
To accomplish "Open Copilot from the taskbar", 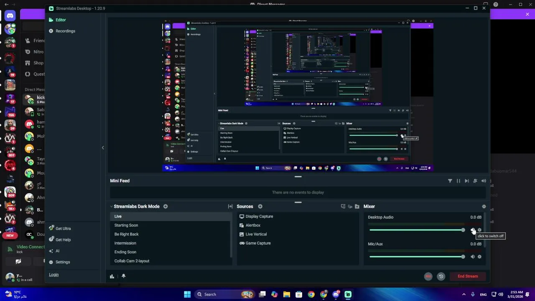I will point(274,294).
